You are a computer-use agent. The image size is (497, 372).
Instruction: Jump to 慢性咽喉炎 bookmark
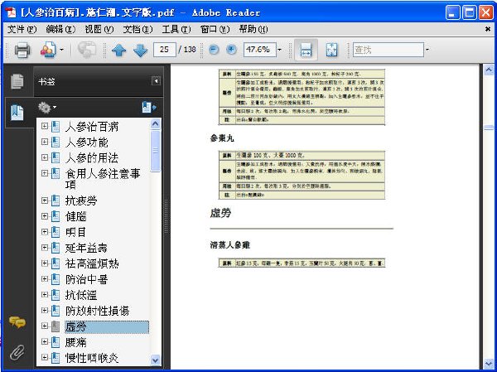tap(92, 358)
